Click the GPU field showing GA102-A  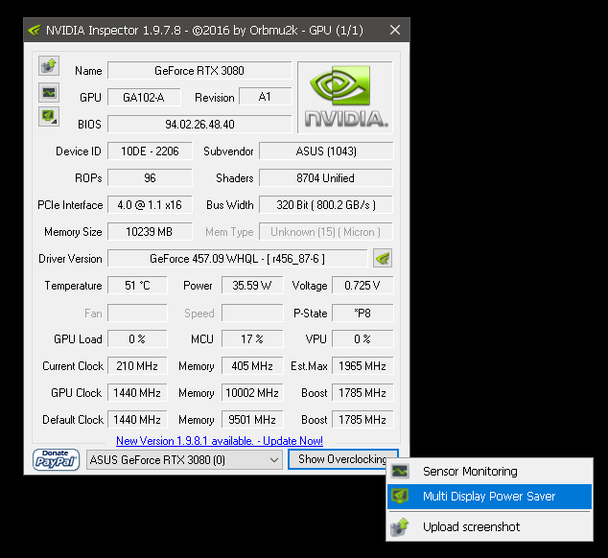(144, 98)
